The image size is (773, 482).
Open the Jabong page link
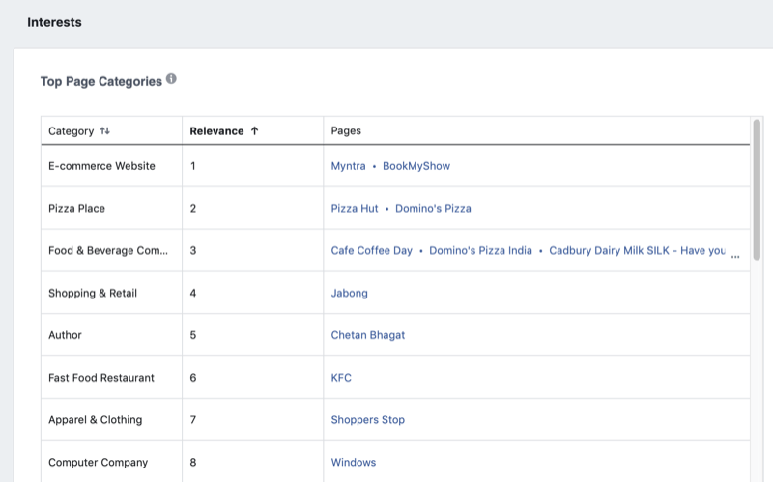coord(349,294)
